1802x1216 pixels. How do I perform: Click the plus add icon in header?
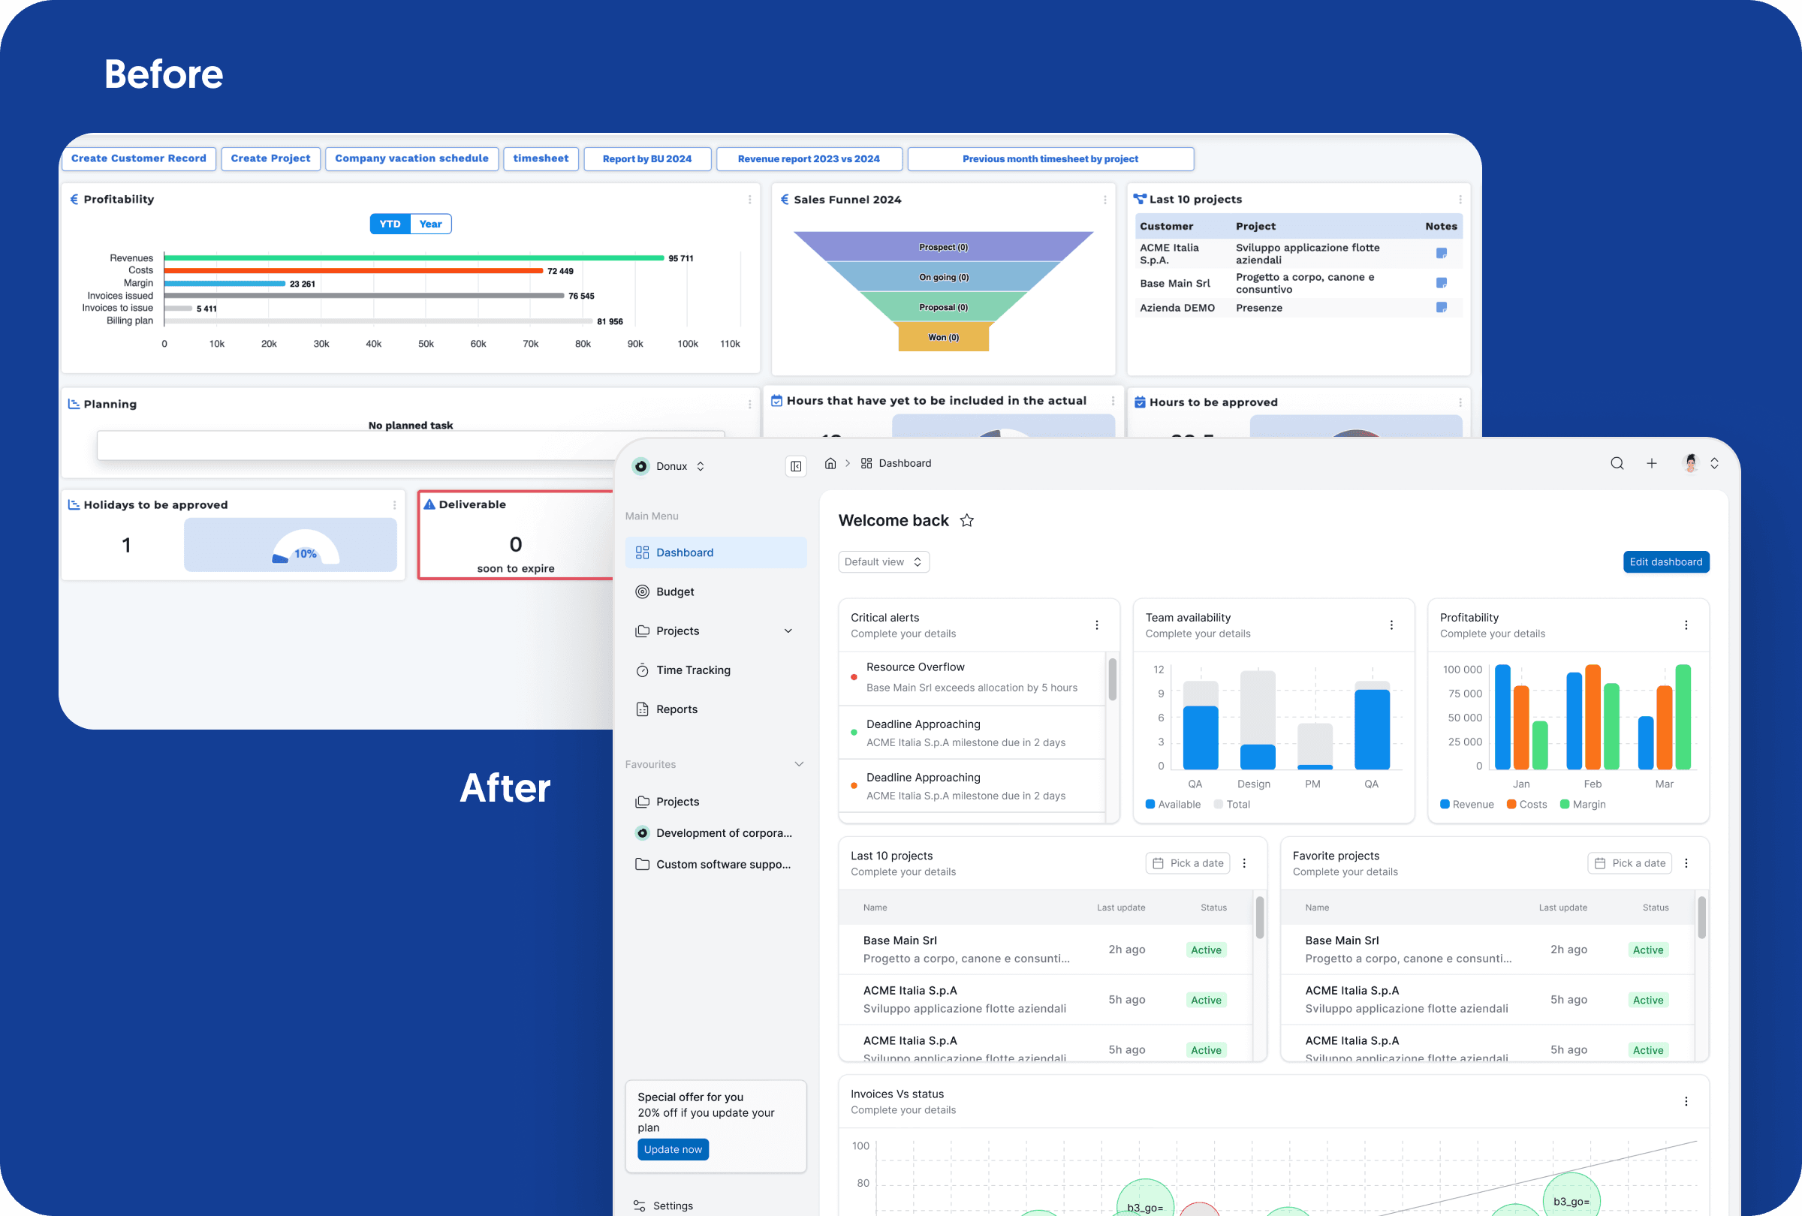[1652, 463]
